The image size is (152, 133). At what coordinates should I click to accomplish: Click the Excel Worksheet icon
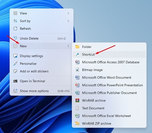[78, 116]
